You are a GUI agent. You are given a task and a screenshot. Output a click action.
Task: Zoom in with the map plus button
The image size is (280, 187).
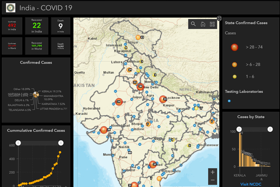click(213, 172)
